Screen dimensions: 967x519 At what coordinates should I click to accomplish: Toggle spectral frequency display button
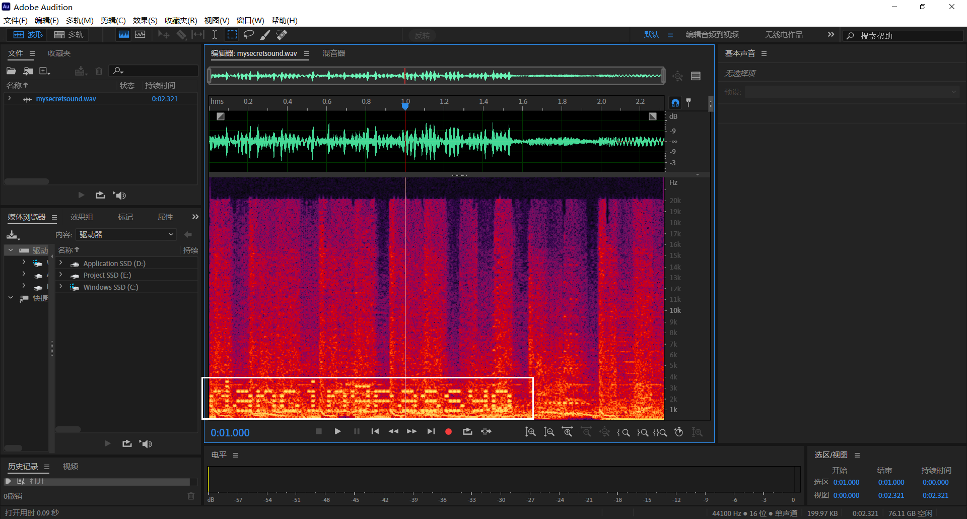click(123, 35)
